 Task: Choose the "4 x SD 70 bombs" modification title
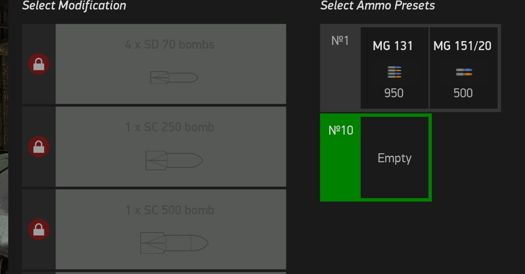(x=169, y=45)
